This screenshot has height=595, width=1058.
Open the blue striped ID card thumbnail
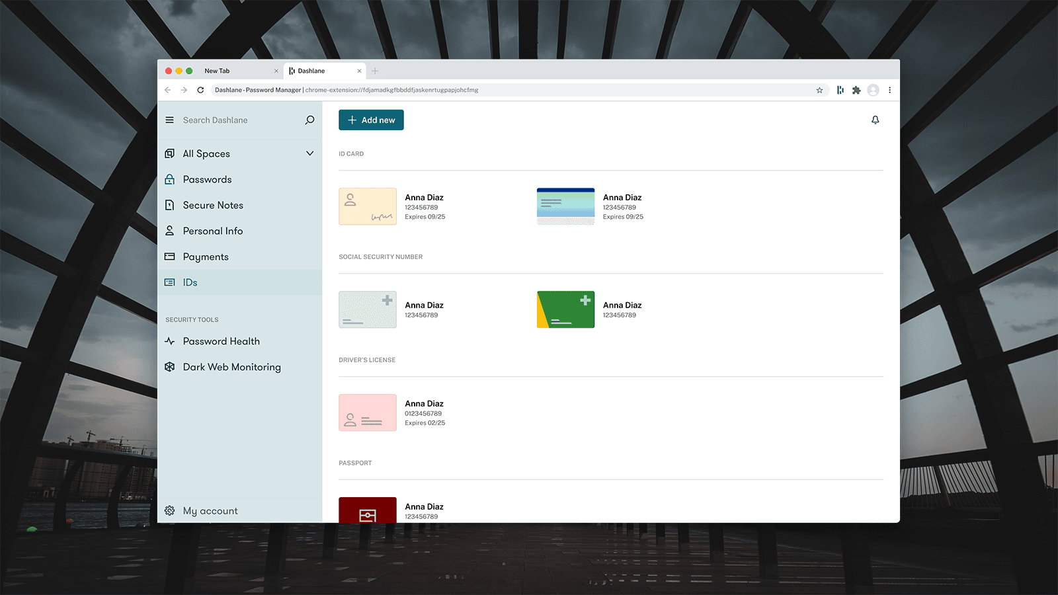pyautogui.click(x=565, y=206)
